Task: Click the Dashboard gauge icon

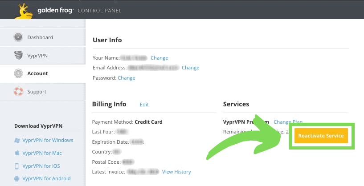Action: 18,37
